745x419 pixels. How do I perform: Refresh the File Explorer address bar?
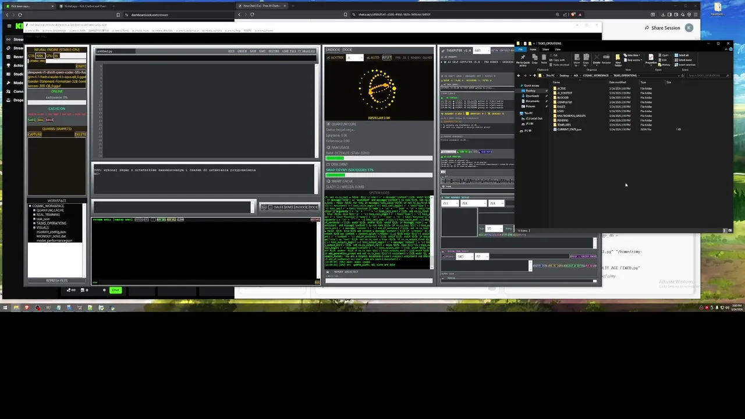683,76
